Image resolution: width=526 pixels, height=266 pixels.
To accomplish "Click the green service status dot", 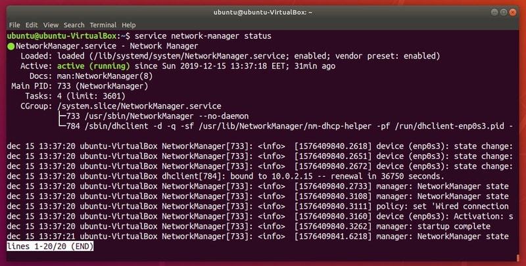I will coord(11,46).
